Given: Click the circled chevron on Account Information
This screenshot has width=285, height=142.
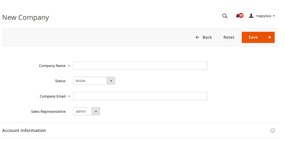Looking at the screenshot, I should 272,131.
